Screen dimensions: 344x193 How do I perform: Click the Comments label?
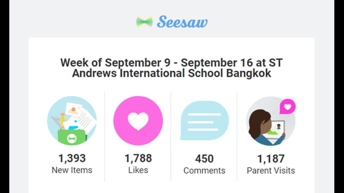(204, 170)
